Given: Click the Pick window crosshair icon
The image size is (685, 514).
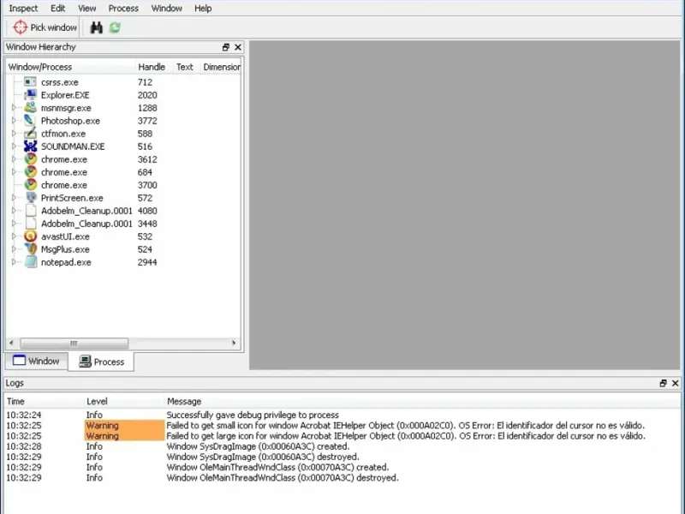Looking at the screenshot, I should [20, 27].
